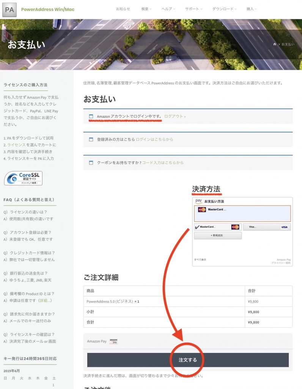The image size is (302, 389).
Task: Click the FAQ question ライセンスの違いは？
Action: (25, 212)
